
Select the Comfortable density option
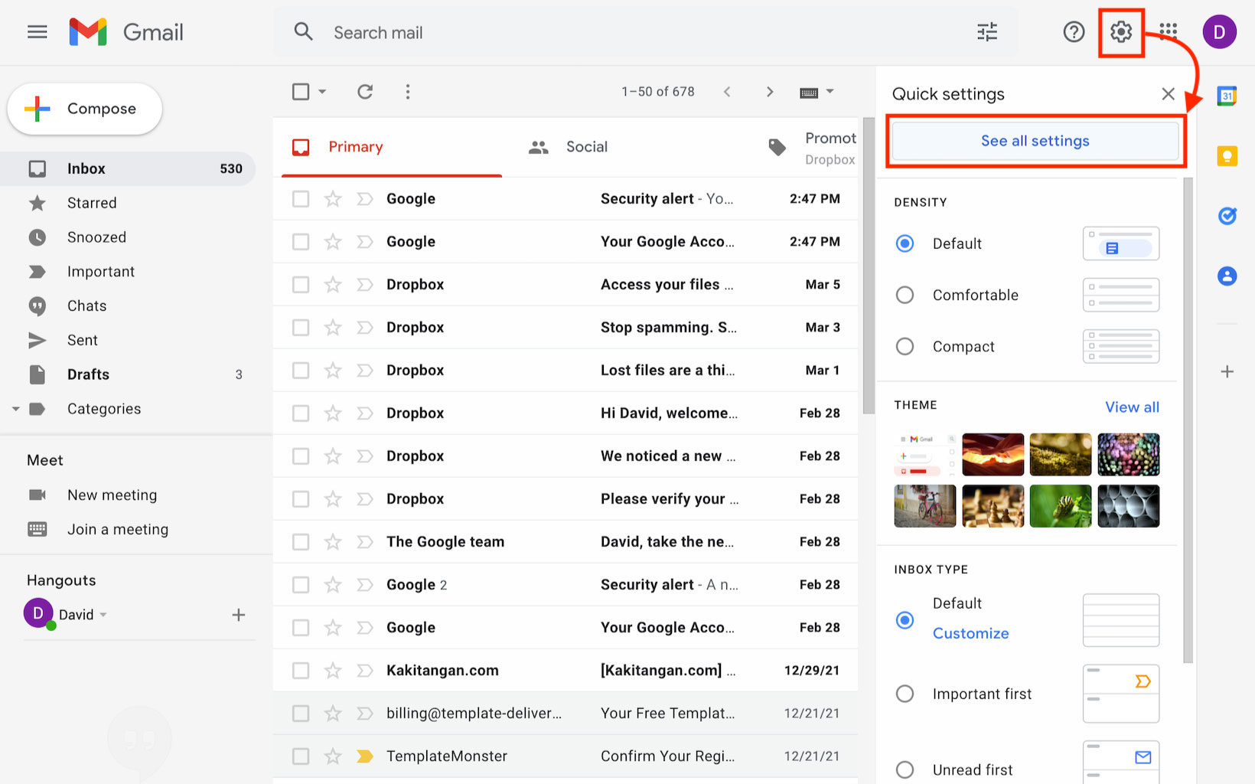905,295
